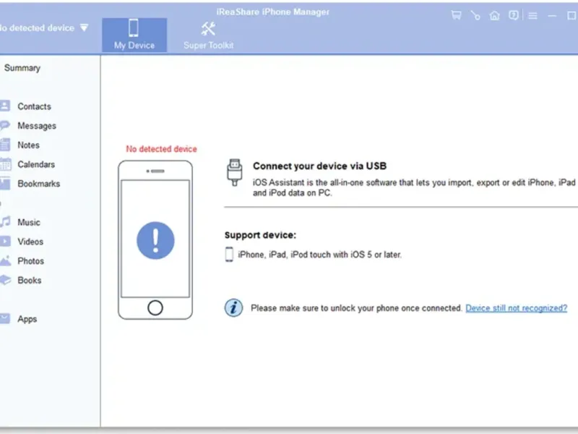This screenshot has width=578, height=434.
Task: Open the shopping cart icon in title bar
Action: 457,15
